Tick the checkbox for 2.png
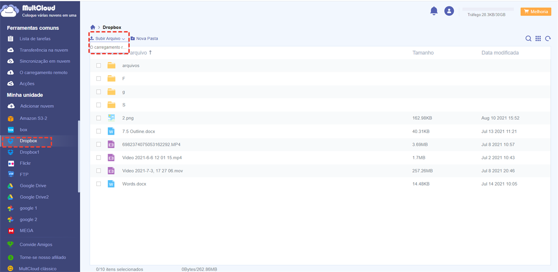The image size is (558, 272). (99, 118)
